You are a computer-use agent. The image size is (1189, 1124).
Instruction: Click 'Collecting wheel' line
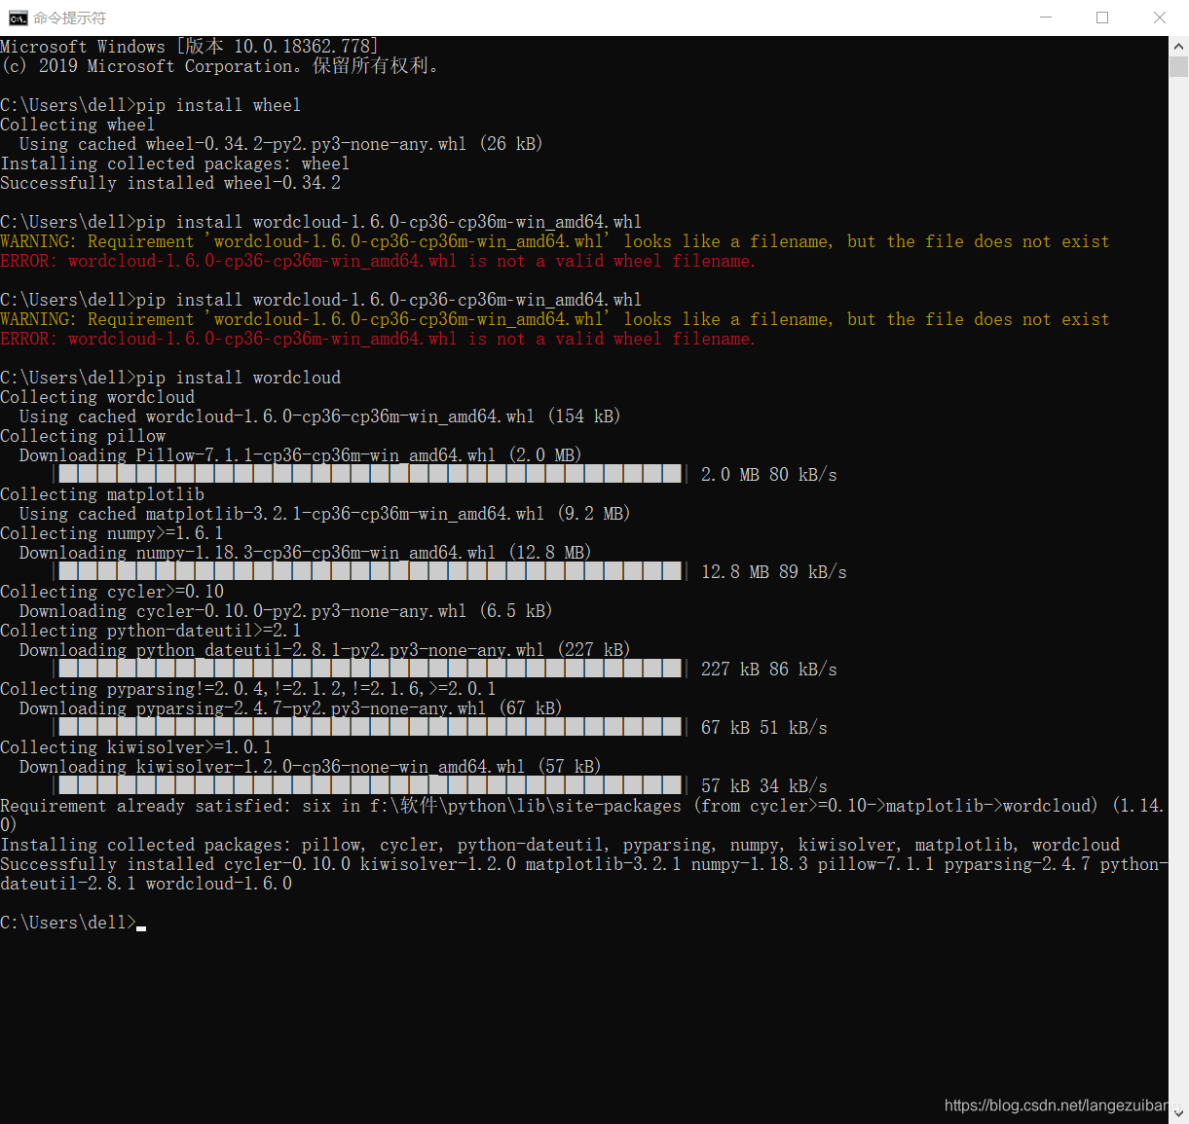click(78, 125)
